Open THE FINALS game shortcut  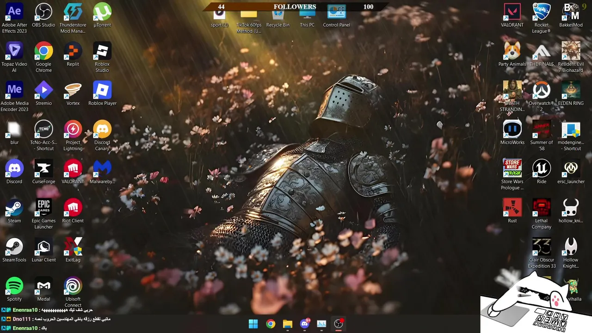(x=542, y=50)
